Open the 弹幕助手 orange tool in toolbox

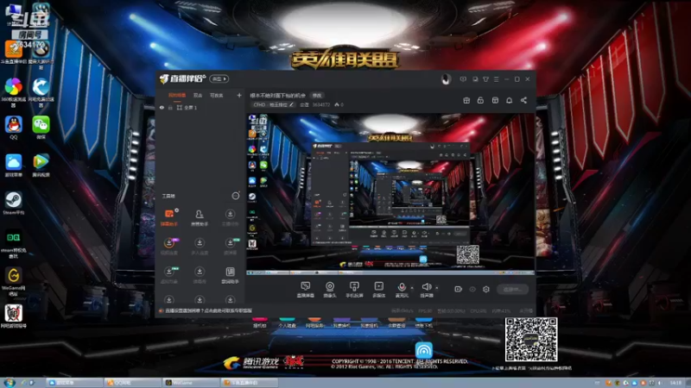[169, 217]
